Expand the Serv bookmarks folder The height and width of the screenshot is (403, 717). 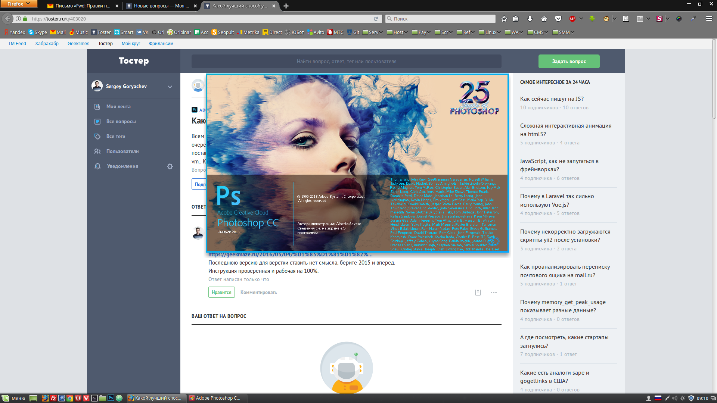(x=372, y=32)
